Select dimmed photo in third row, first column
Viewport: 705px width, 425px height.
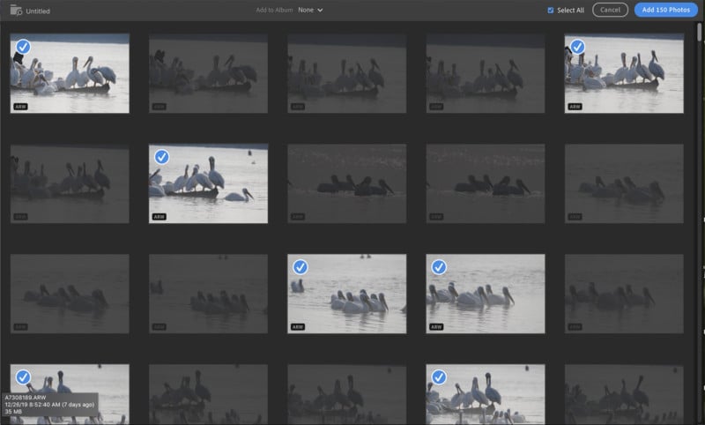click(x=70, y=294)
